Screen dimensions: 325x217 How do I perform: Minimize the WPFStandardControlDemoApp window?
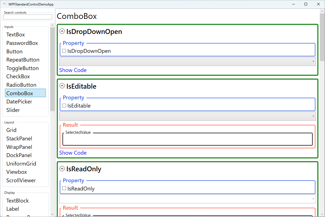pyautogui.click(x=293, y=4)
